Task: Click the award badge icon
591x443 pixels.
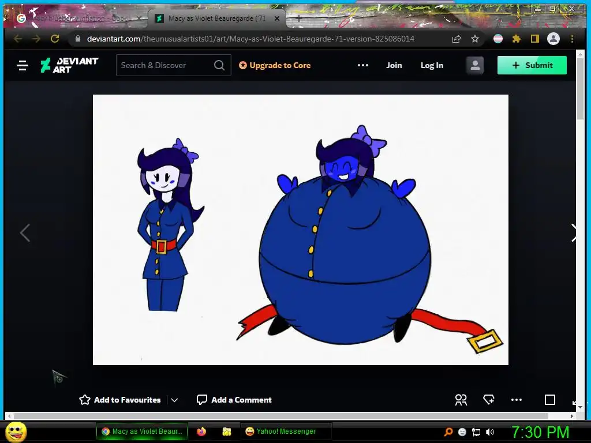Action: click(x=489, y=400)
